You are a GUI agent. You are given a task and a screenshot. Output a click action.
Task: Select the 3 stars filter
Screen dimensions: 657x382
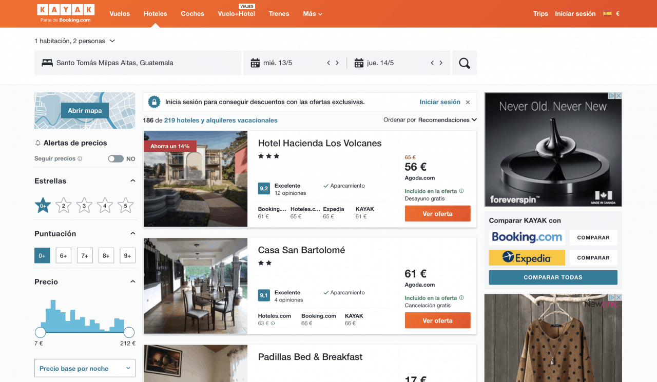pos(84,206)
